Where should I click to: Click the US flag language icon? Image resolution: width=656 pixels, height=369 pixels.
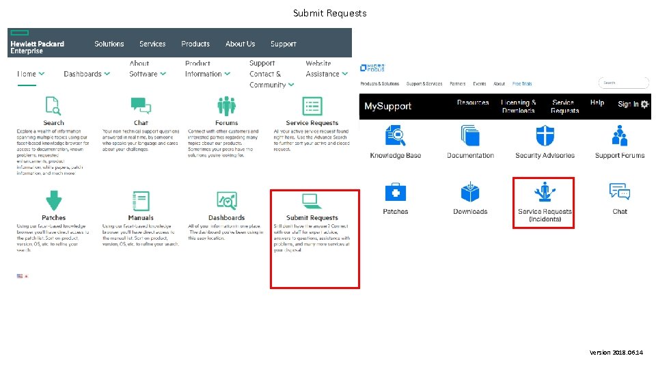pos(20,276)
